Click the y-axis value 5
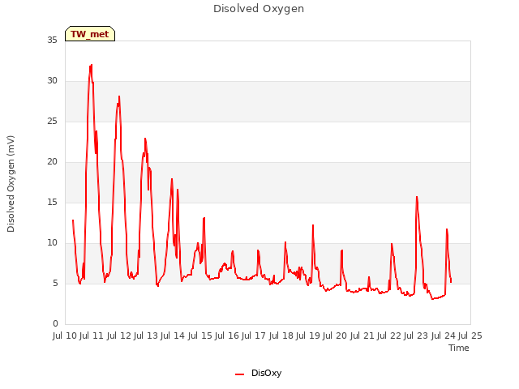The image size is (519, 389). [x=55, y=284]
